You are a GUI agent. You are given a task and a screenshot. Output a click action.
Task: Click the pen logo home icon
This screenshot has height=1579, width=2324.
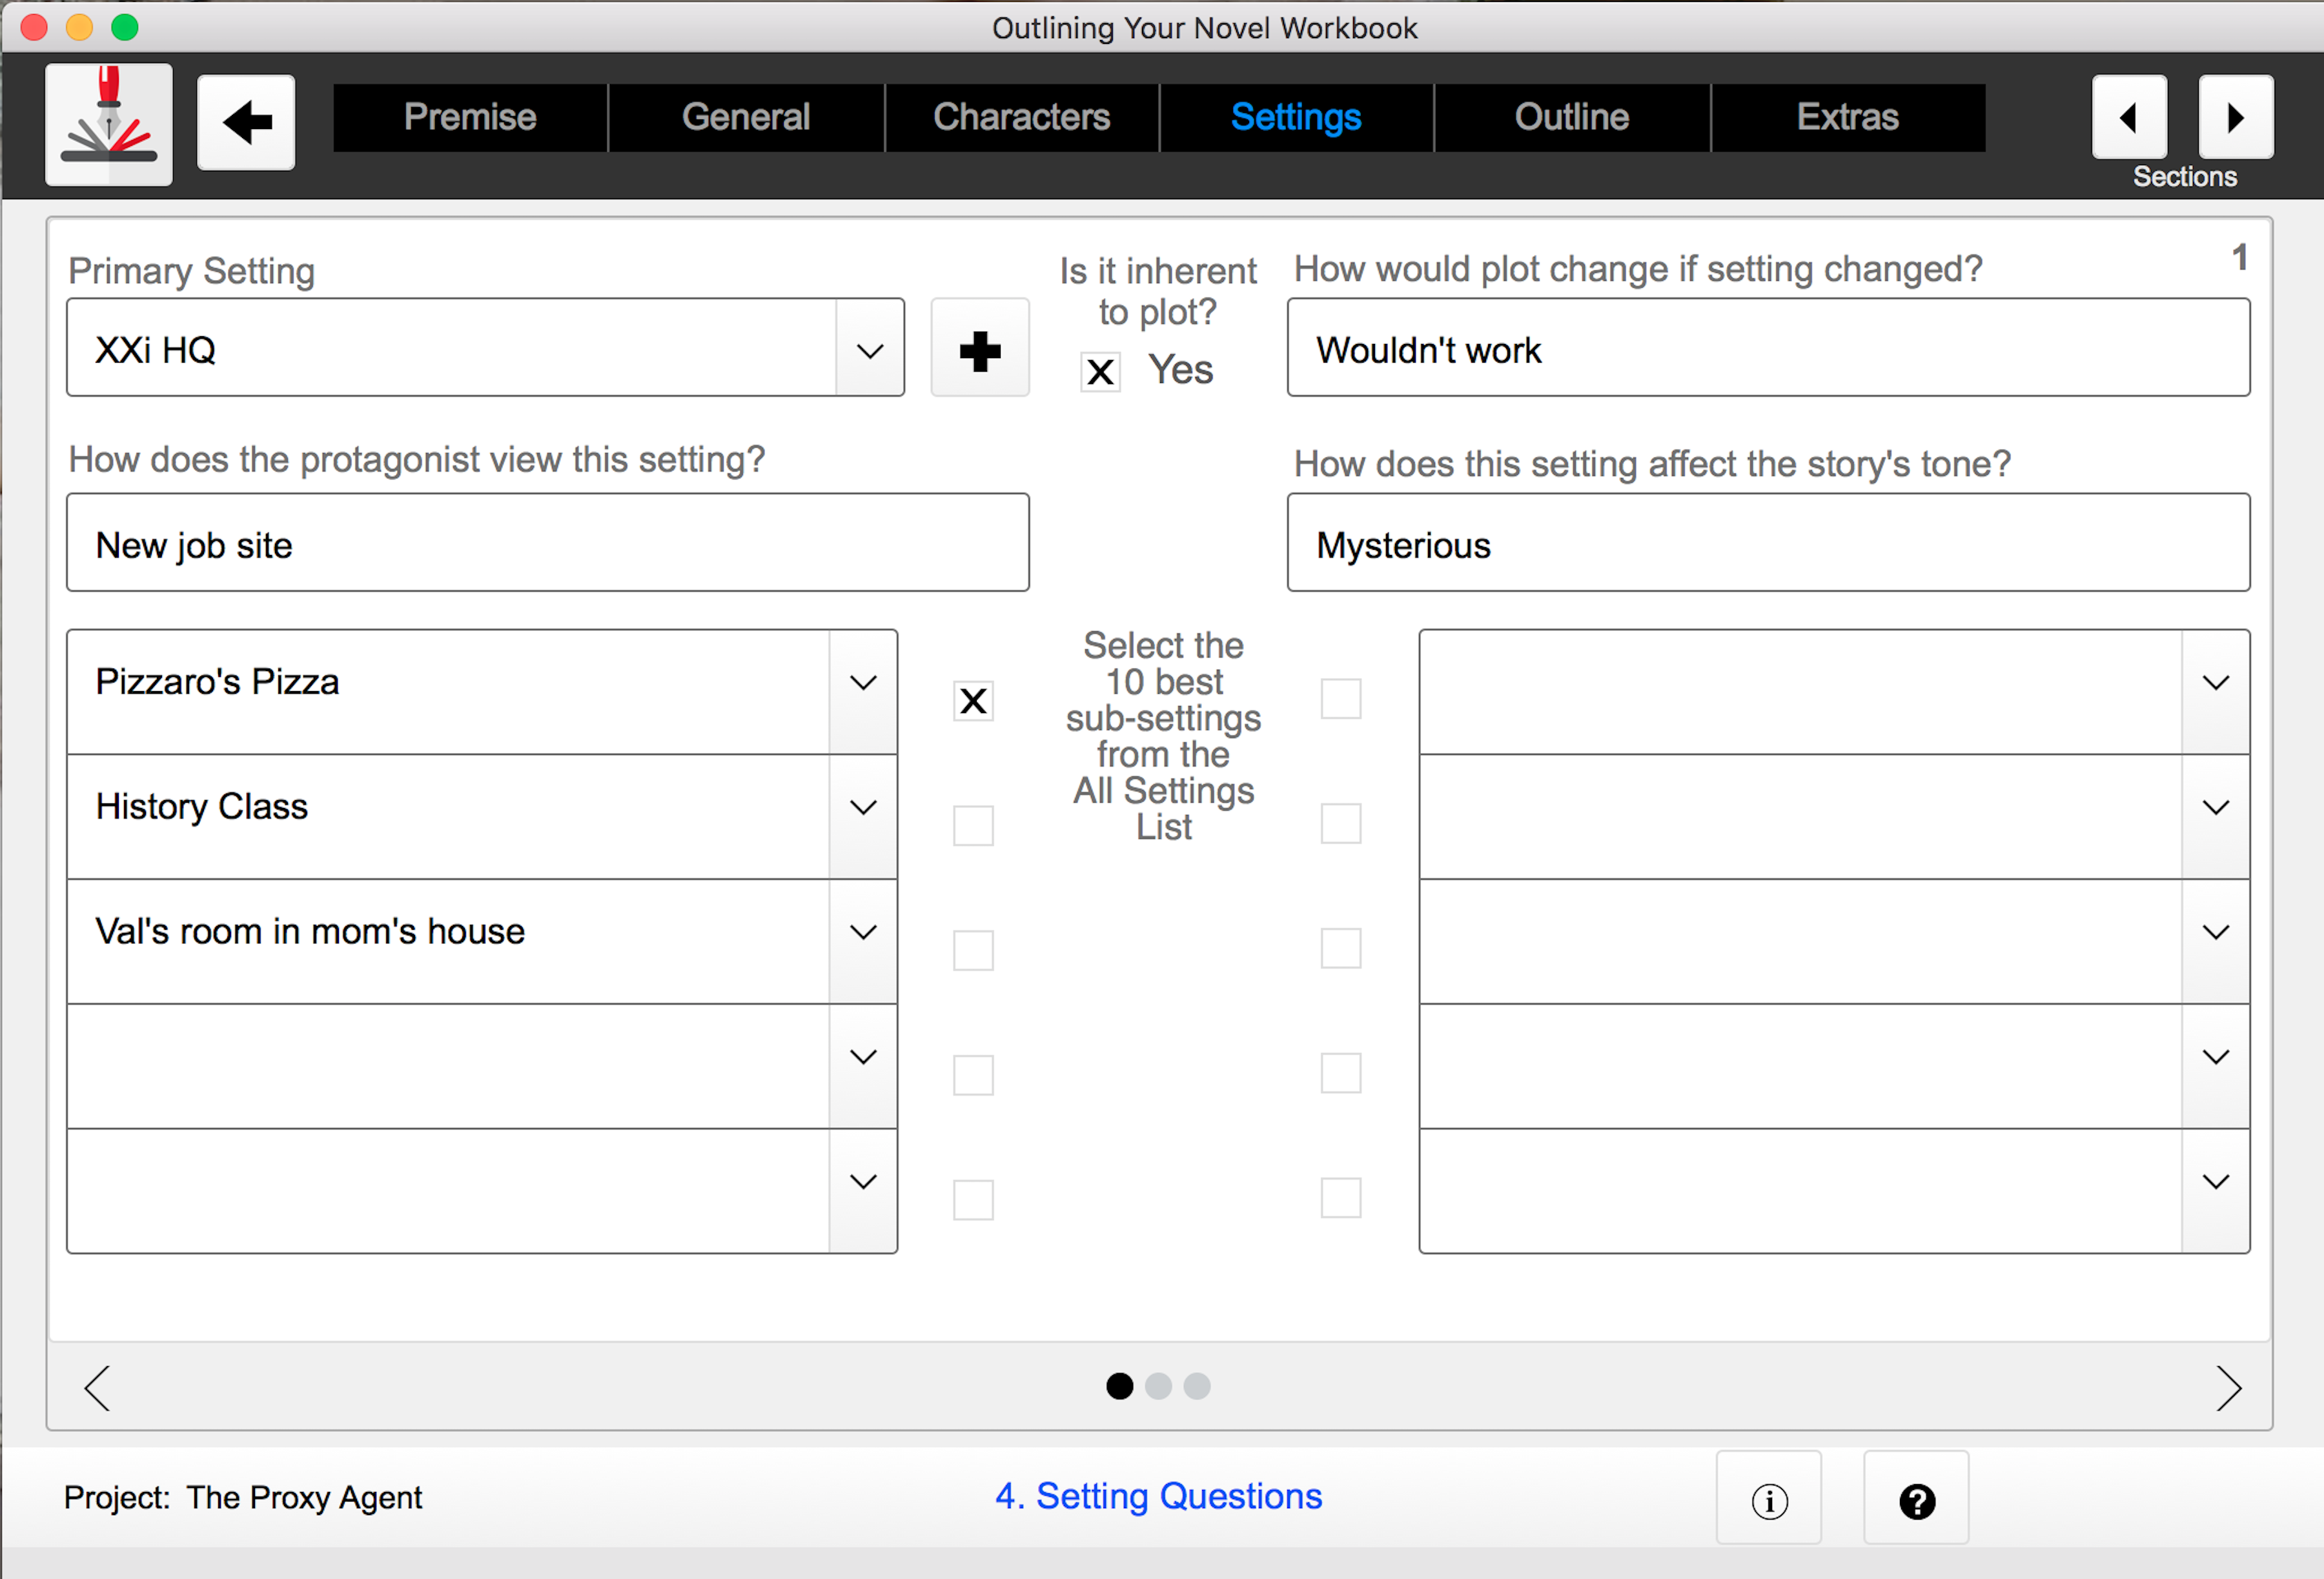pyautogui.click(x=108, y=124)
